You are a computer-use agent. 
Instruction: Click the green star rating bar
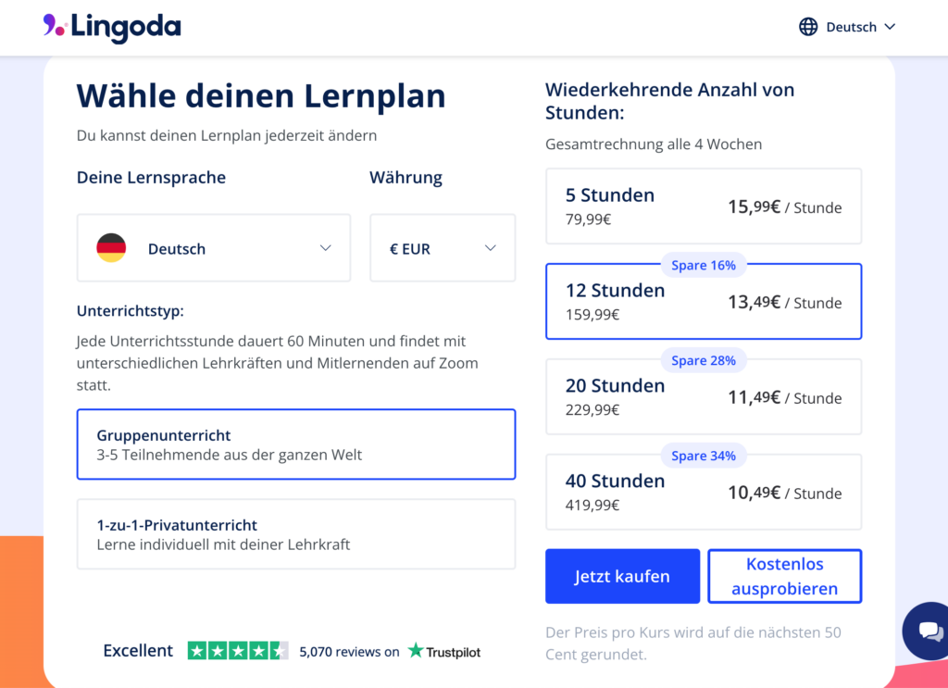234,651
